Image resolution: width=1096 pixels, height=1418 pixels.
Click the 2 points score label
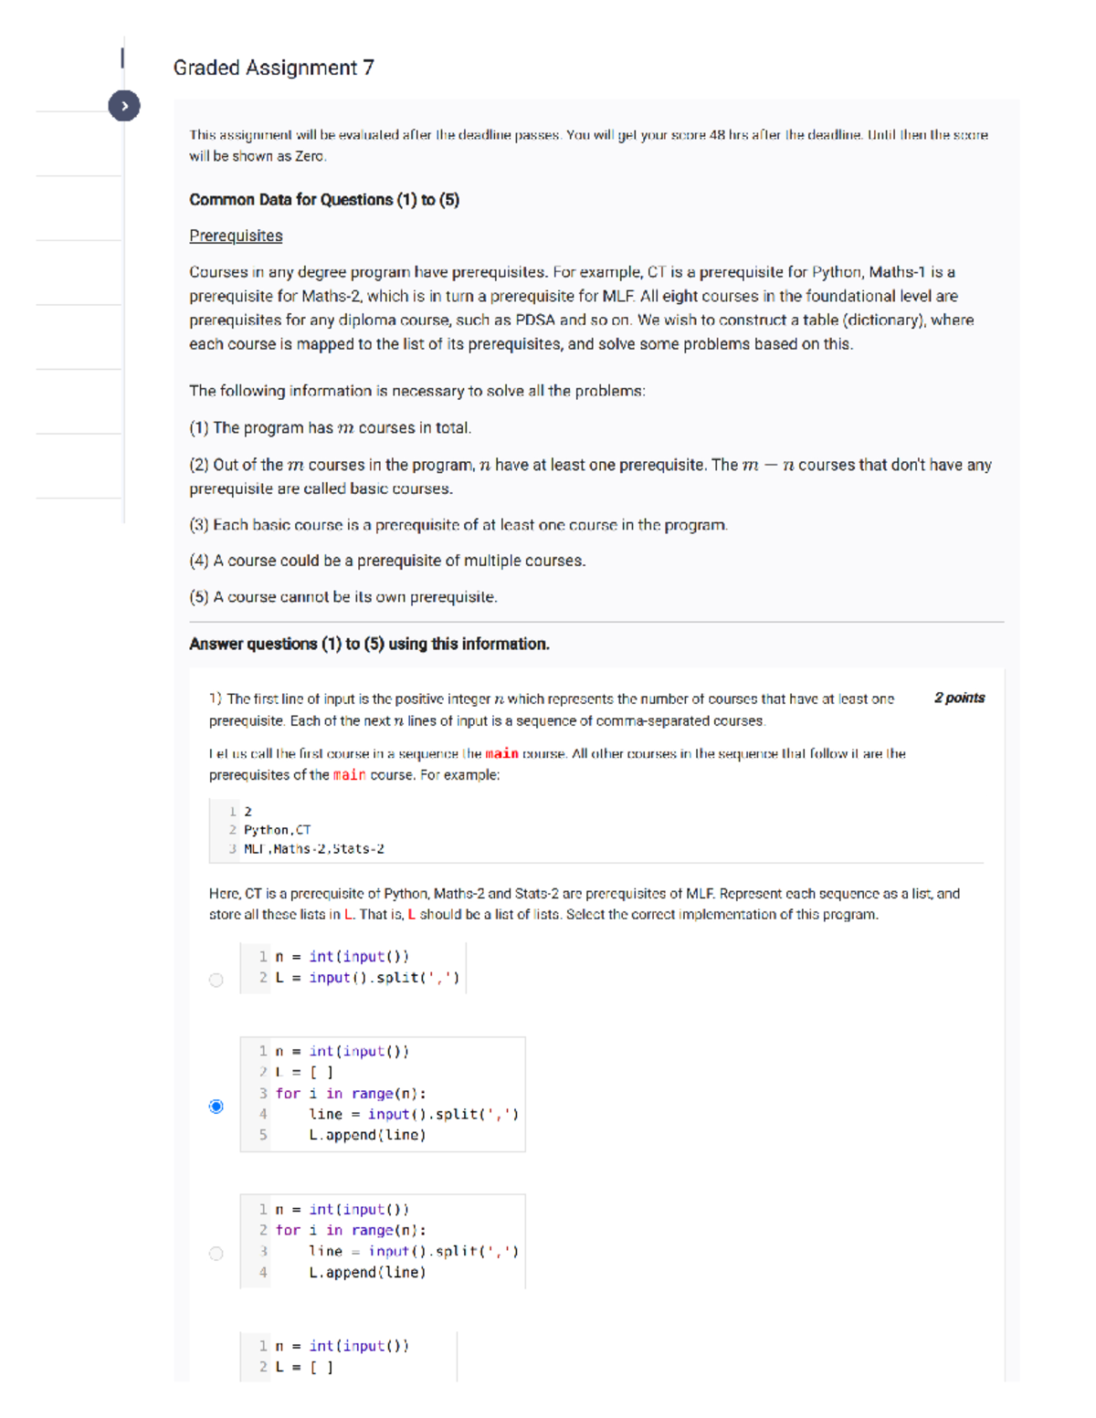959,698
